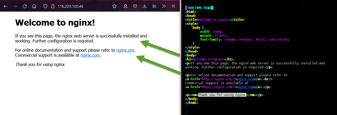This screenshot has width=337, height=115.
Task: Expand the more tools overflow chevron
Action: tap(164, 6)
